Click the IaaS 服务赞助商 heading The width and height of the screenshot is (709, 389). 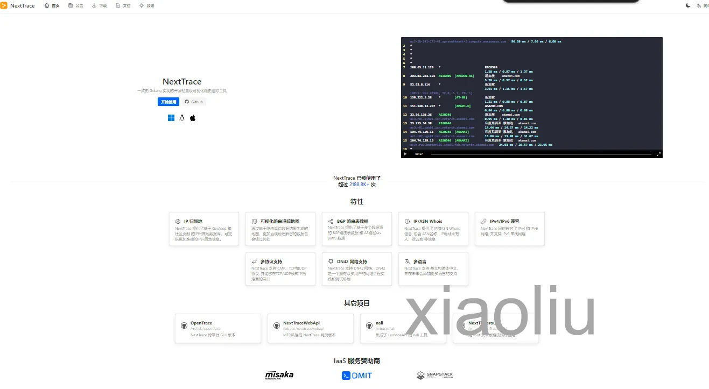coord(357,360)
